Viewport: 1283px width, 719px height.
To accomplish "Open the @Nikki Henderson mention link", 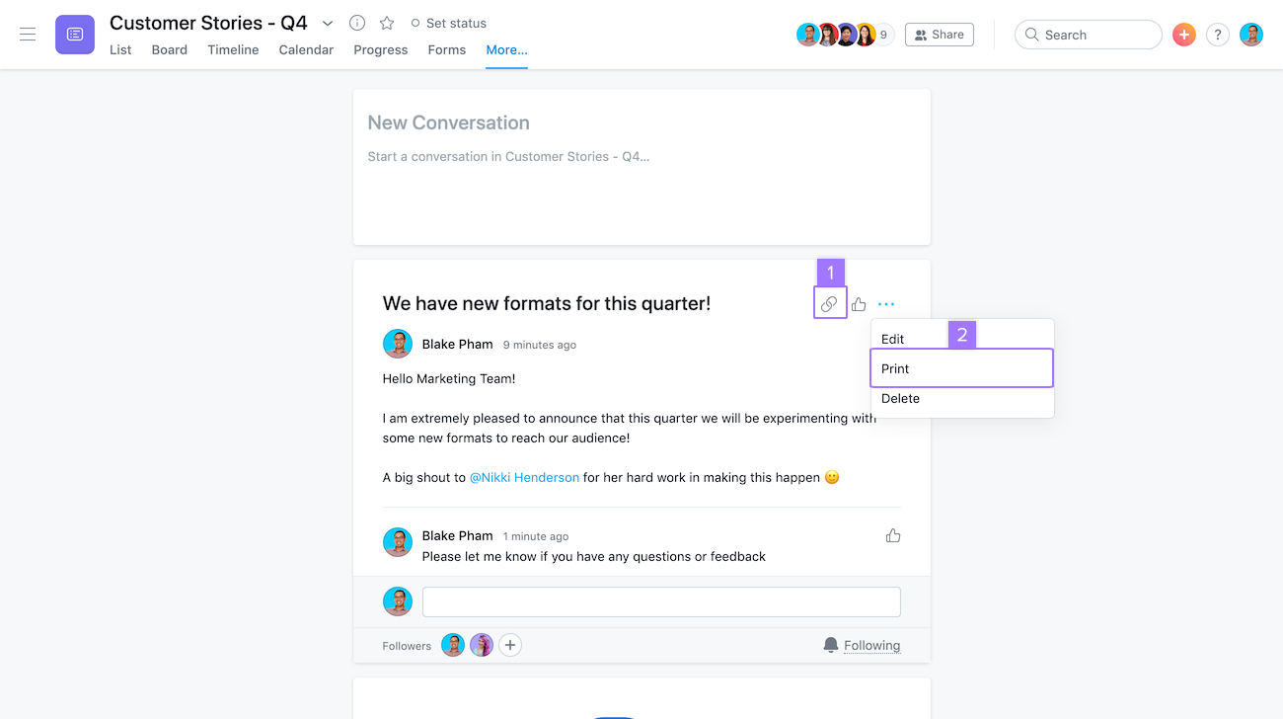I will tap(524, 477).
